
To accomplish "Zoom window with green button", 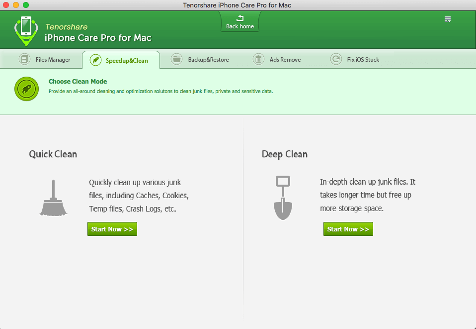I will click(x=26, y=5).
